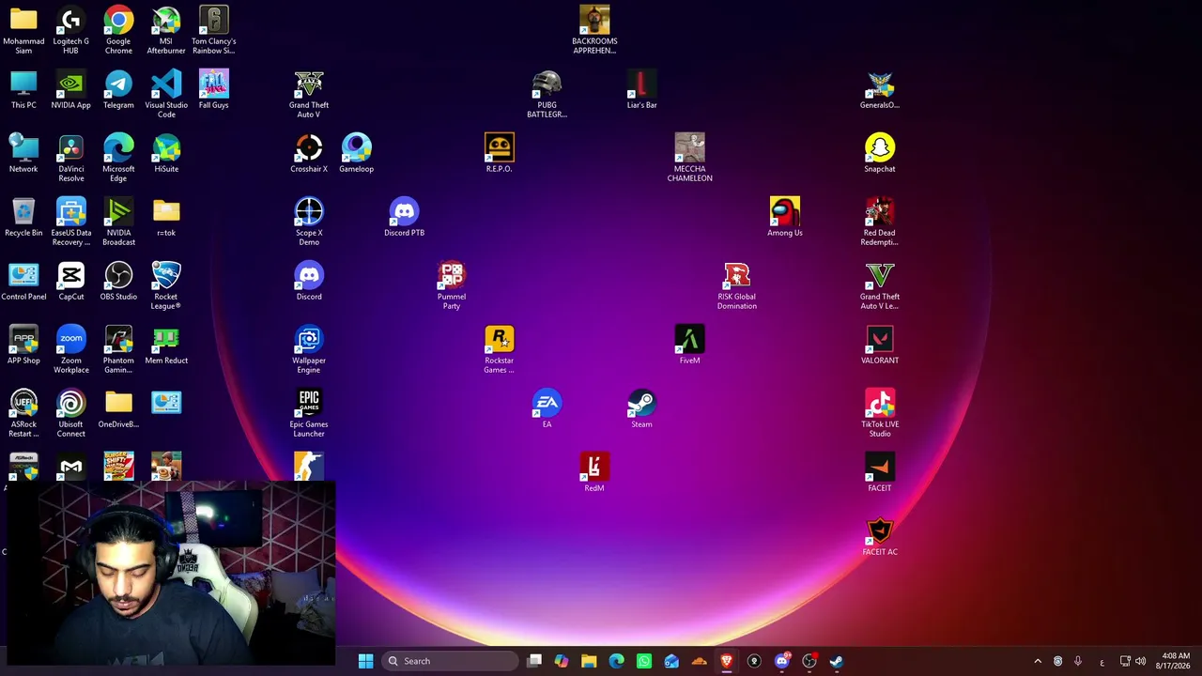Click the OBS Studio desktop shortcut
Screen dimensions: 1202x676
pyautogui.click(x=118, y=281)
